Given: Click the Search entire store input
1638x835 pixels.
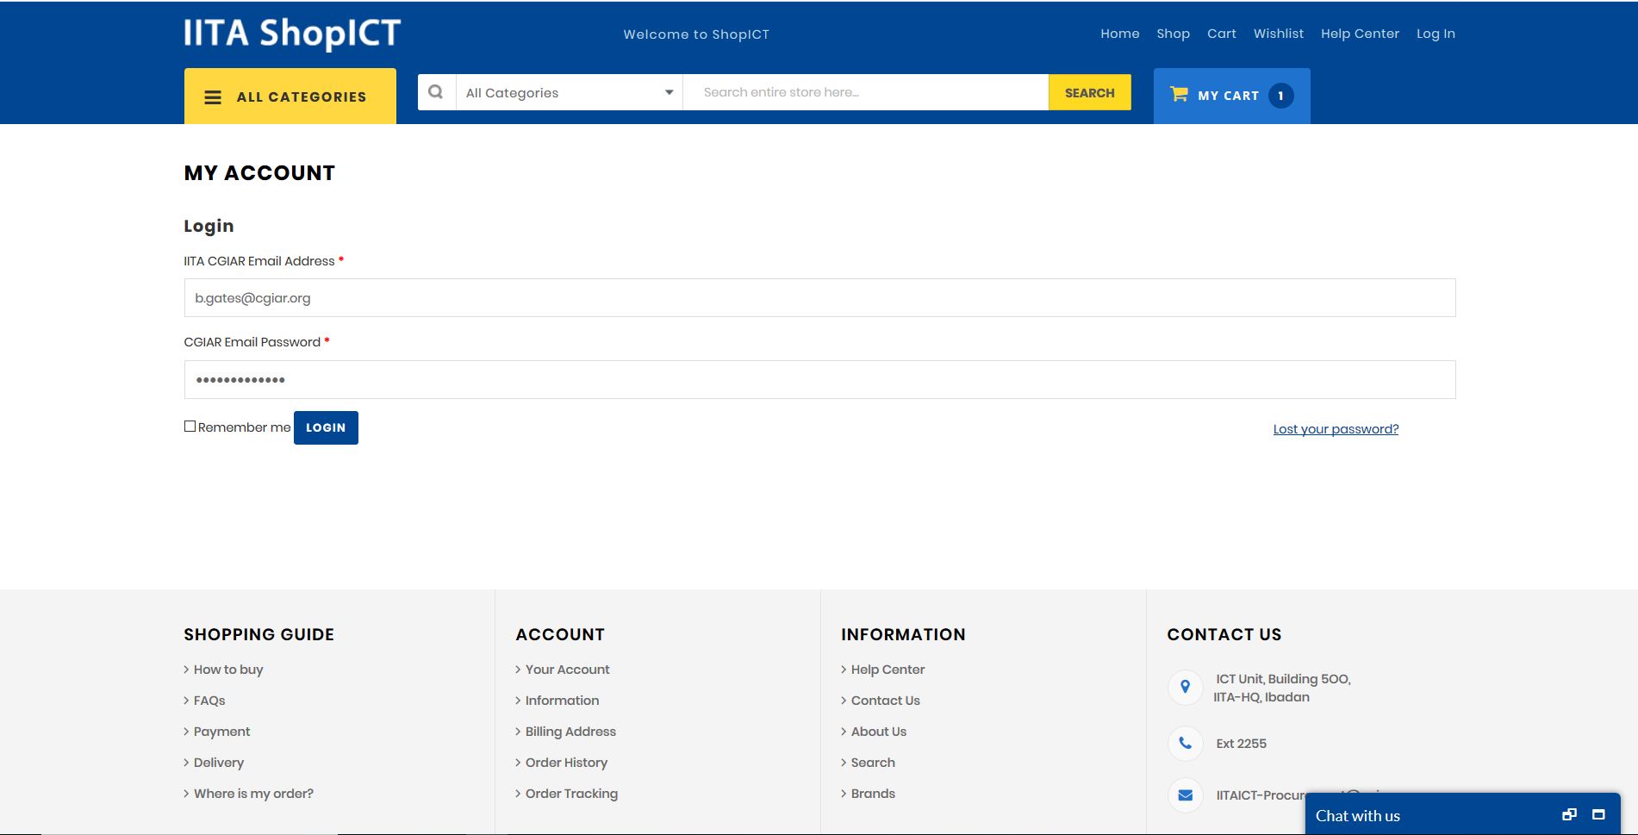Looking at the screenshot, I should [865, 92].
